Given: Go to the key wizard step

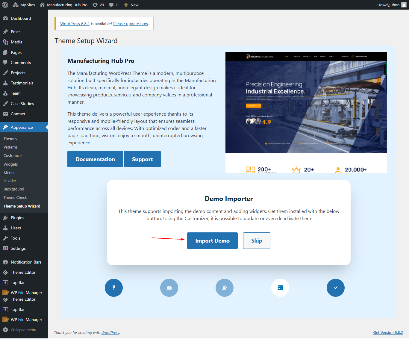Looking at the screenshot, I should (114, 288).
